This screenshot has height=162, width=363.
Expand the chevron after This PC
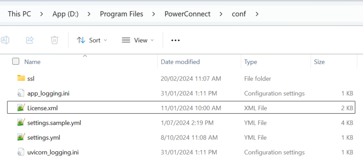pyautogui.click(x=41, y=14)
